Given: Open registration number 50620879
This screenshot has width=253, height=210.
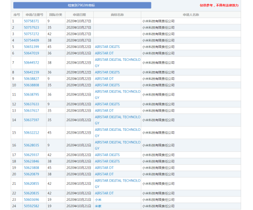Looking at the screenshot, I should pyautogui.click(x=32, y=174).
